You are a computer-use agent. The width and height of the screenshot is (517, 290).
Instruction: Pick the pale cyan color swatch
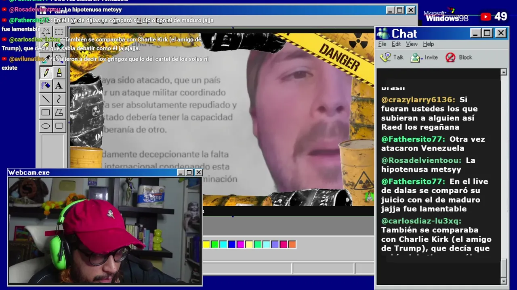click(266, 244)
